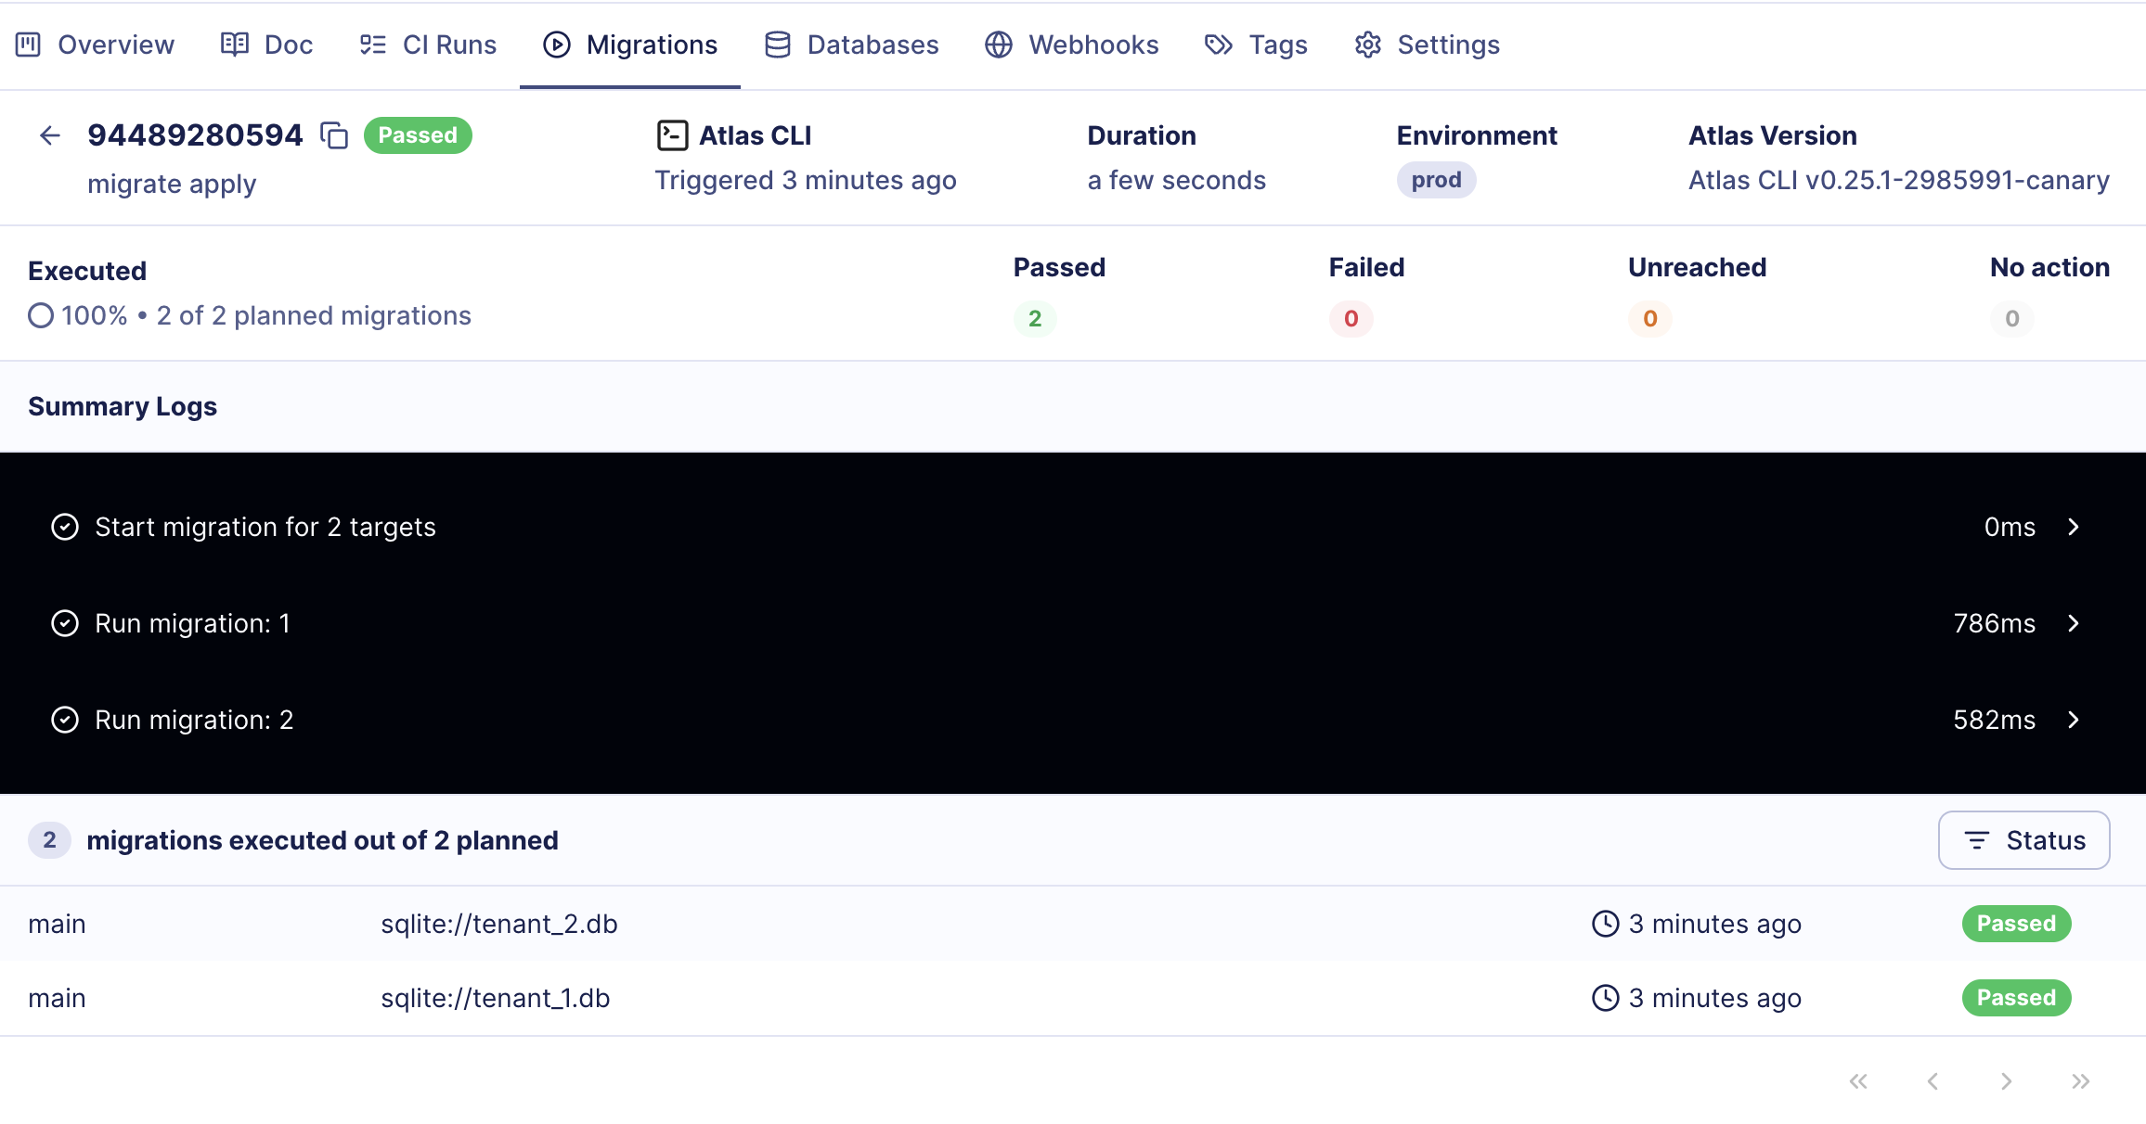
Task: Click the Webhooks globe icon
Action: pyautogui.click(x=998, y=44)
